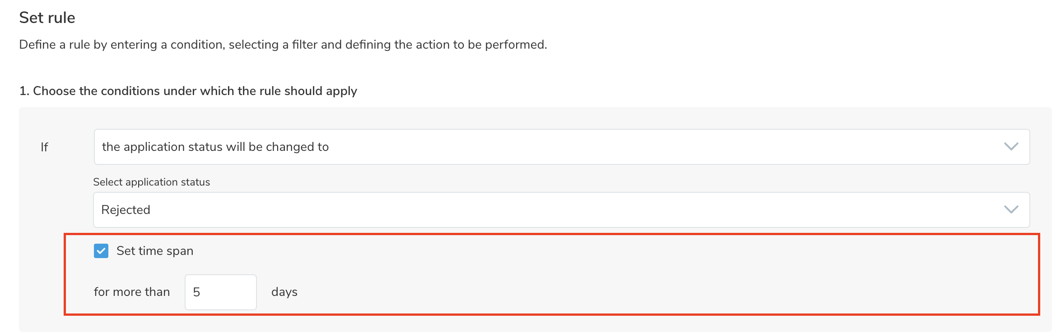Click the "1. Choose the conditions" step heading
Screen dimensions: 1061x336
coord(188,91)
